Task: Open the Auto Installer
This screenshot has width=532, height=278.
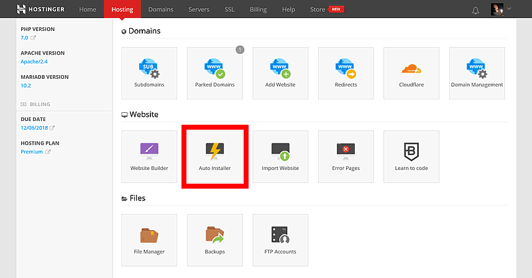Action: click(x=215, y=157)
